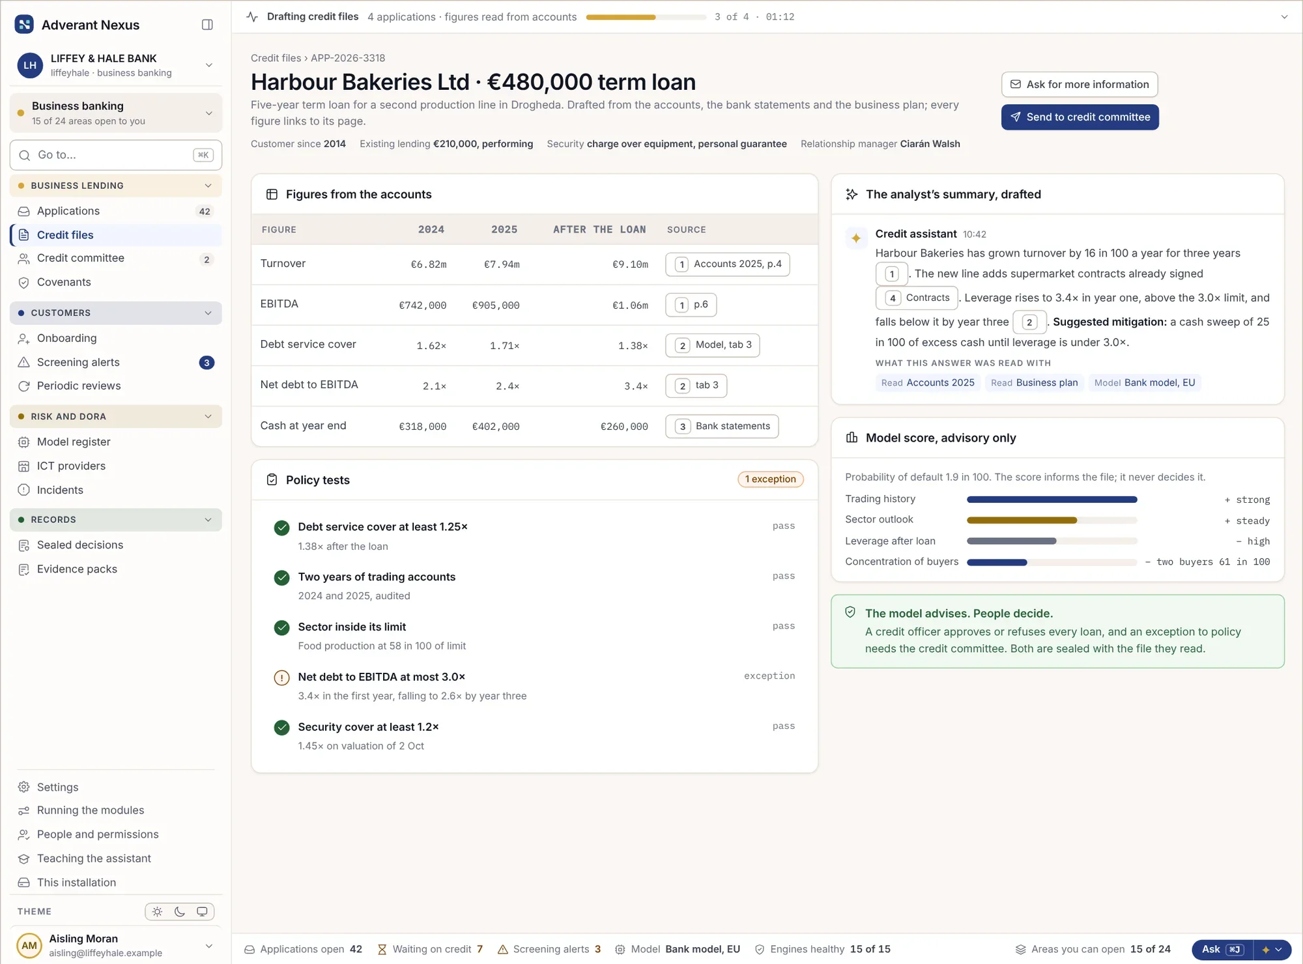Click the Adverant Nexus logo icon
Image resolution: width=1303 pixels, height=964 pixels.
(x=24, y=25)
